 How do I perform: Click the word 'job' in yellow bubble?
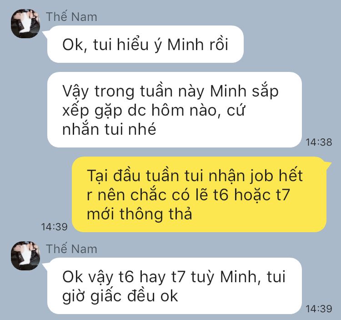(261, 176)
